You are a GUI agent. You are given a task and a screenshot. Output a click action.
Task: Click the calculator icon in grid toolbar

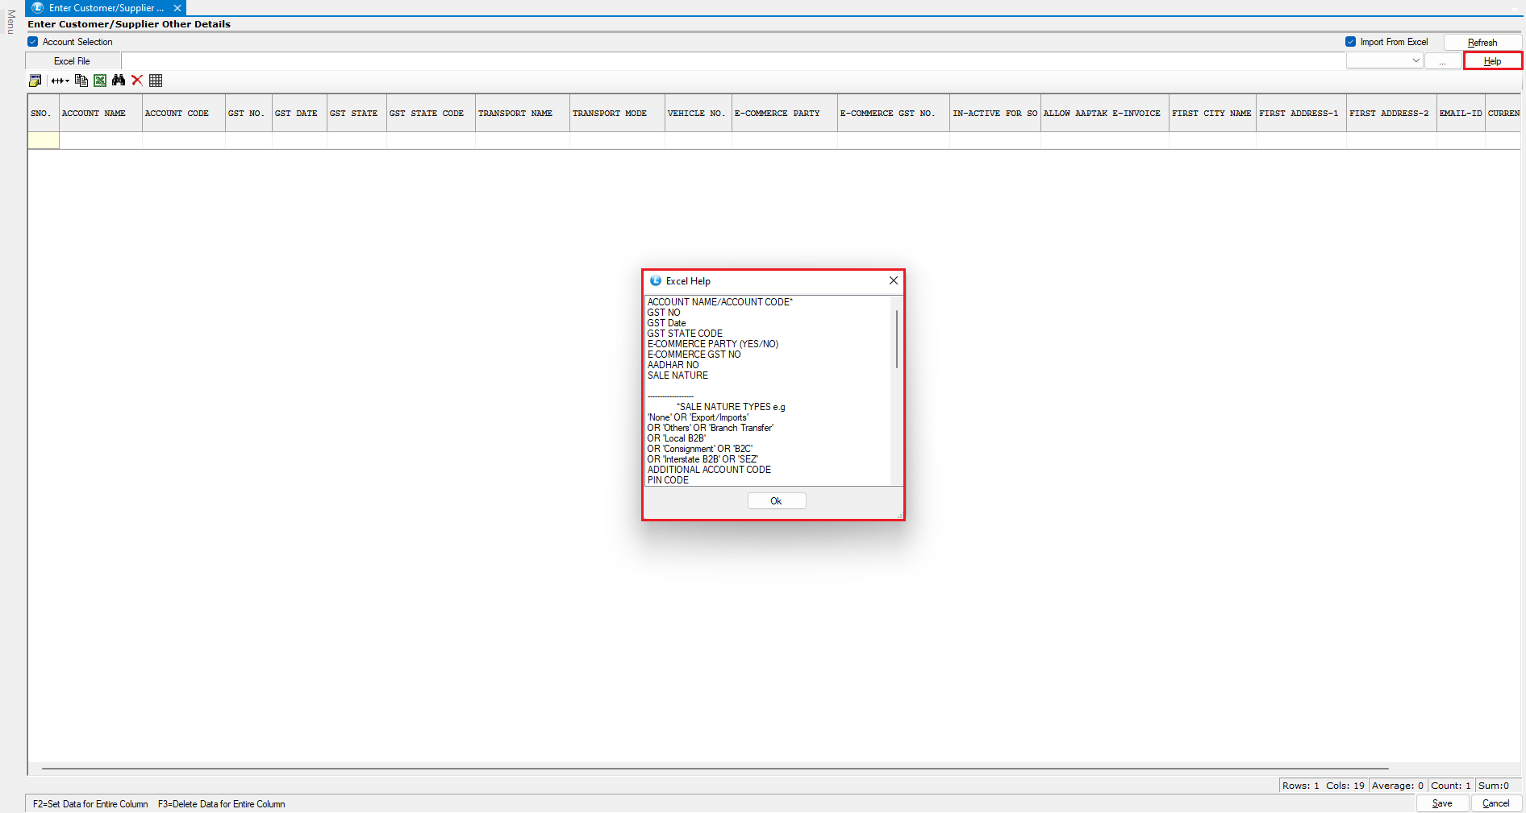(x=35, y=81)
